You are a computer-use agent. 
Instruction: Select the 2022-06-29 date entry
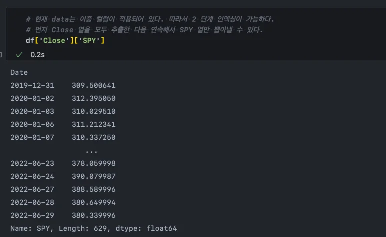click(32, 215)
